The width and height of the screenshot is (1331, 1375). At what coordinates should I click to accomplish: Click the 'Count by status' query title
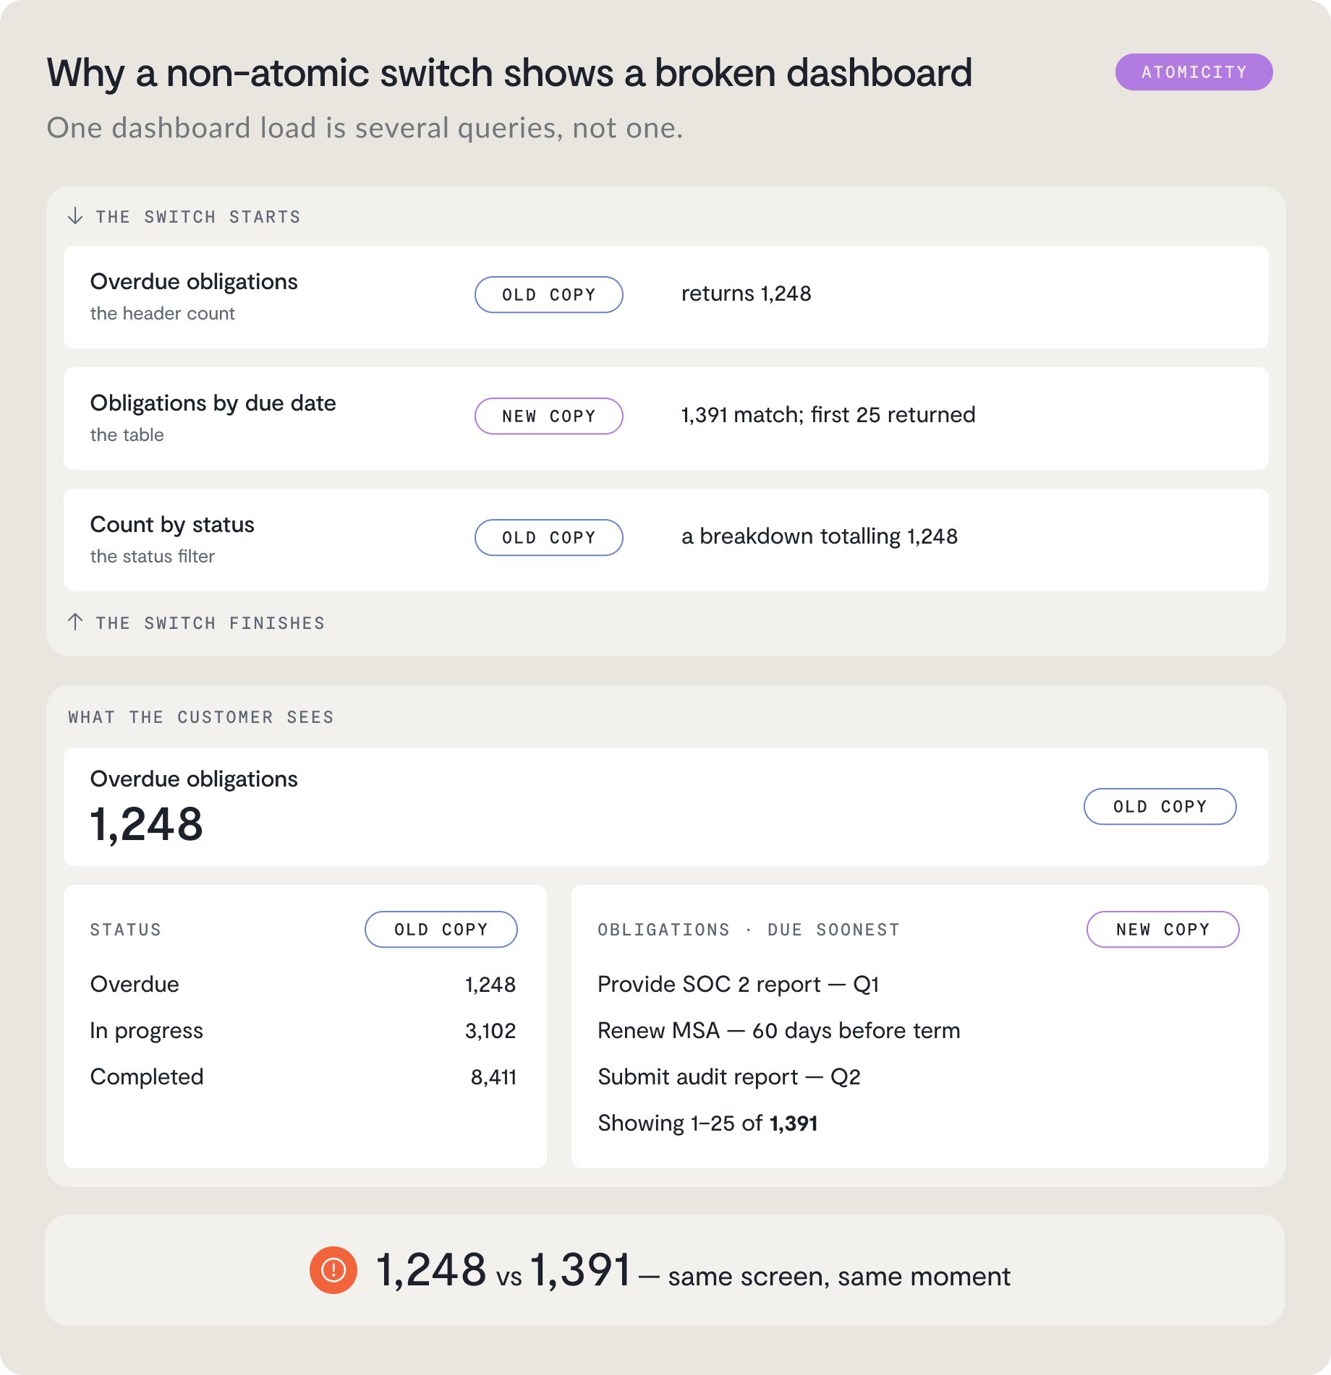click(172, 525)
